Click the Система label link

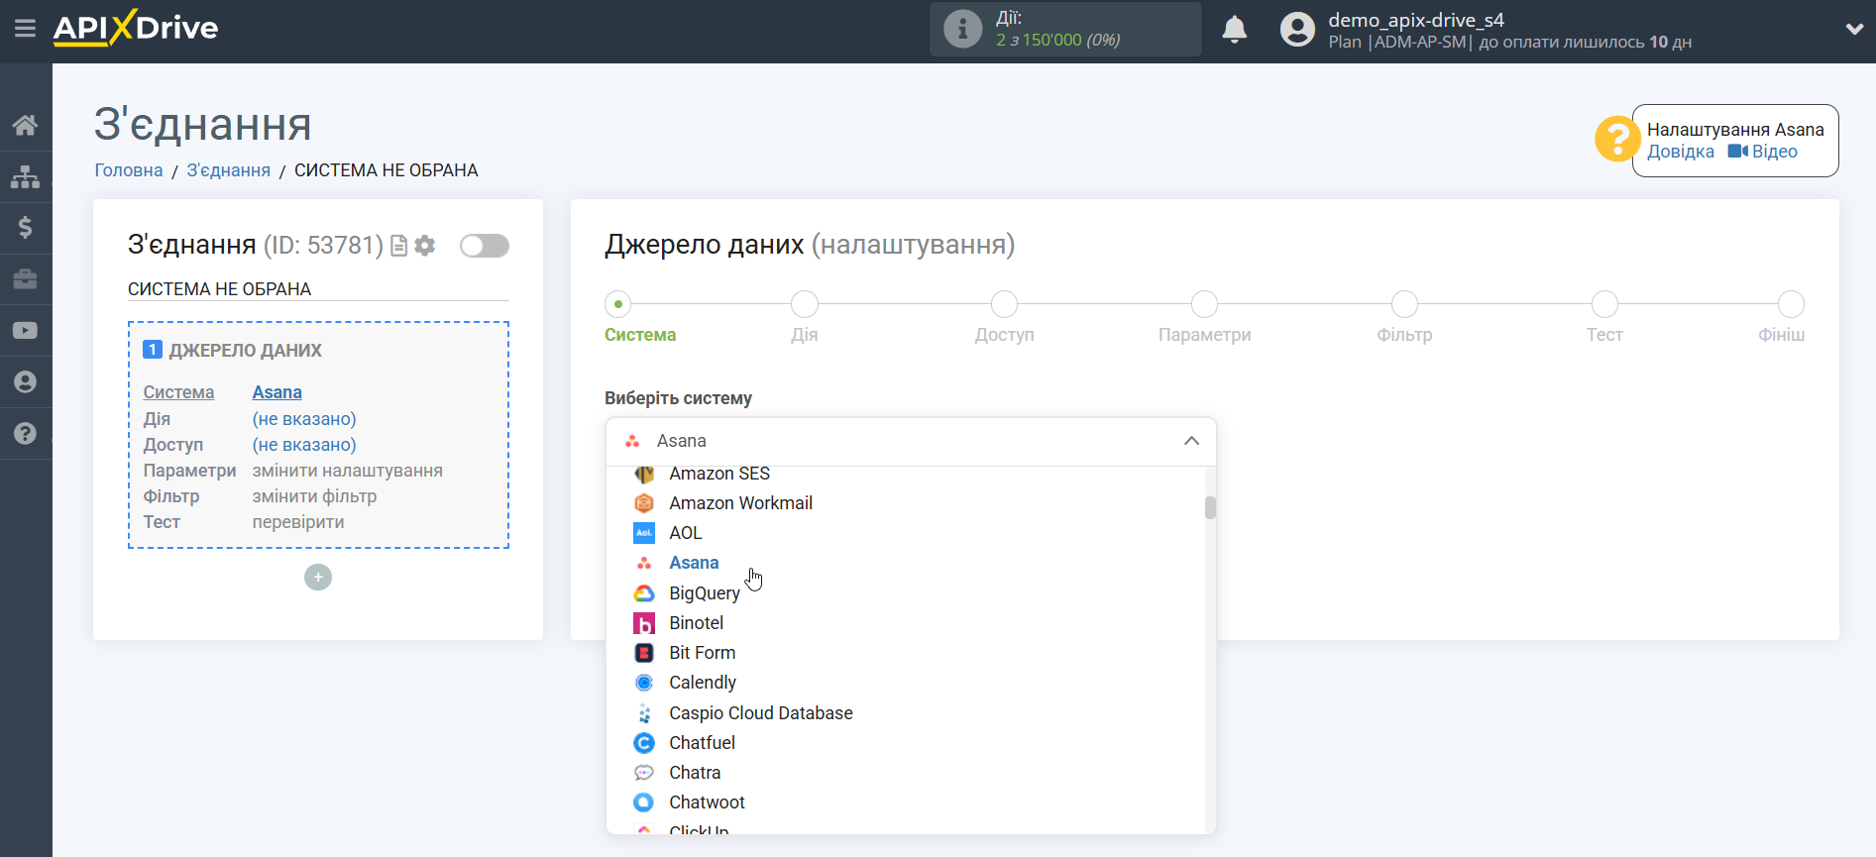[x=178, y=392]
